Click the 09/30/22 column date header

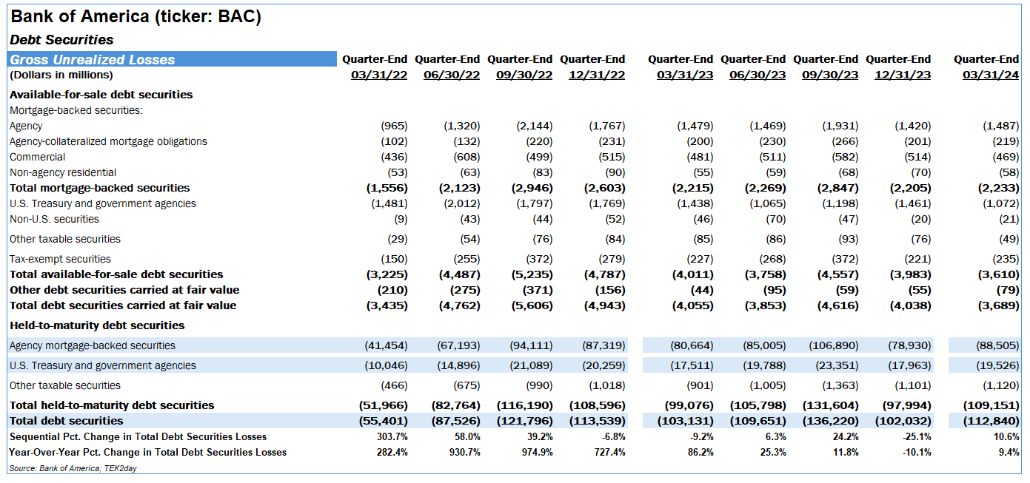click(524, 75)
